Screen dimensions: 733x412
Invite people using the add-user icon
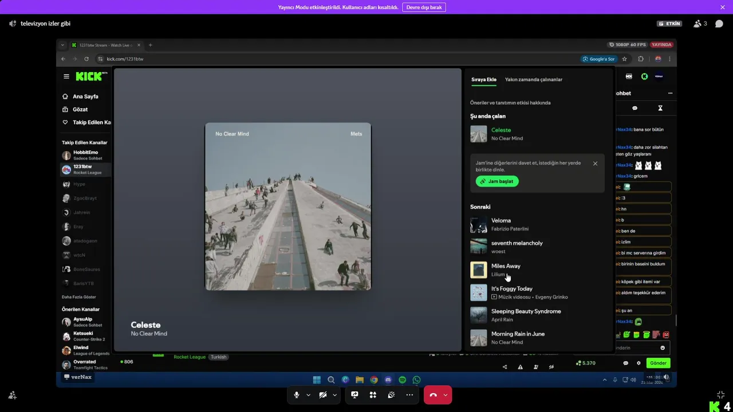(x=13, y=395)
